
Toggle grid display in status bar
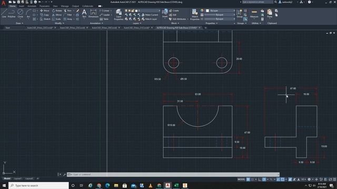pyautogui.click(x=248, y=180)
